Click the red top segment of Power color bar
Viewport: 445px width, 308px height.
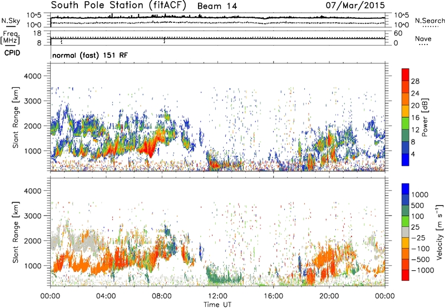coord(406,74)
